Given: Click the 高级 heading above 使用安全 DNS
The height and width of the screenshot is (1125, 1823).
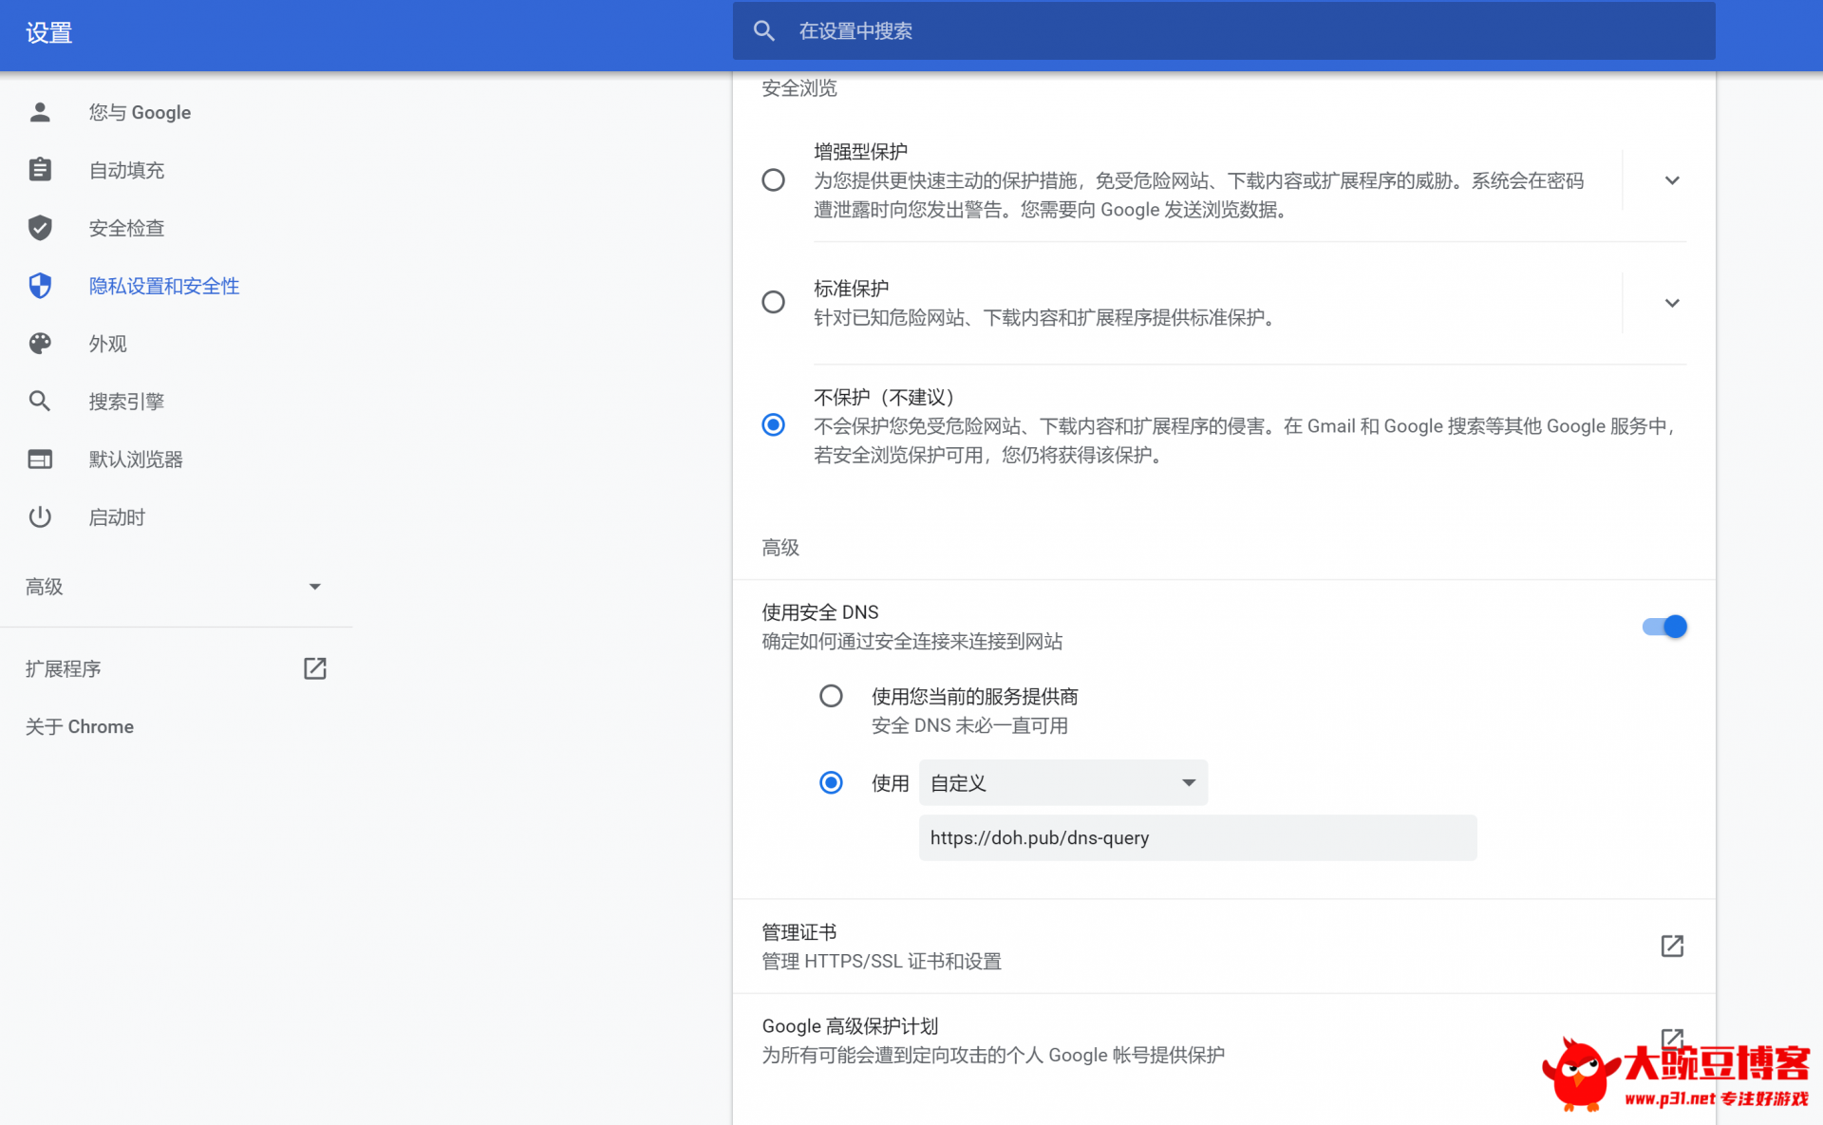Looking at the screenshot, I should [780, 548].
